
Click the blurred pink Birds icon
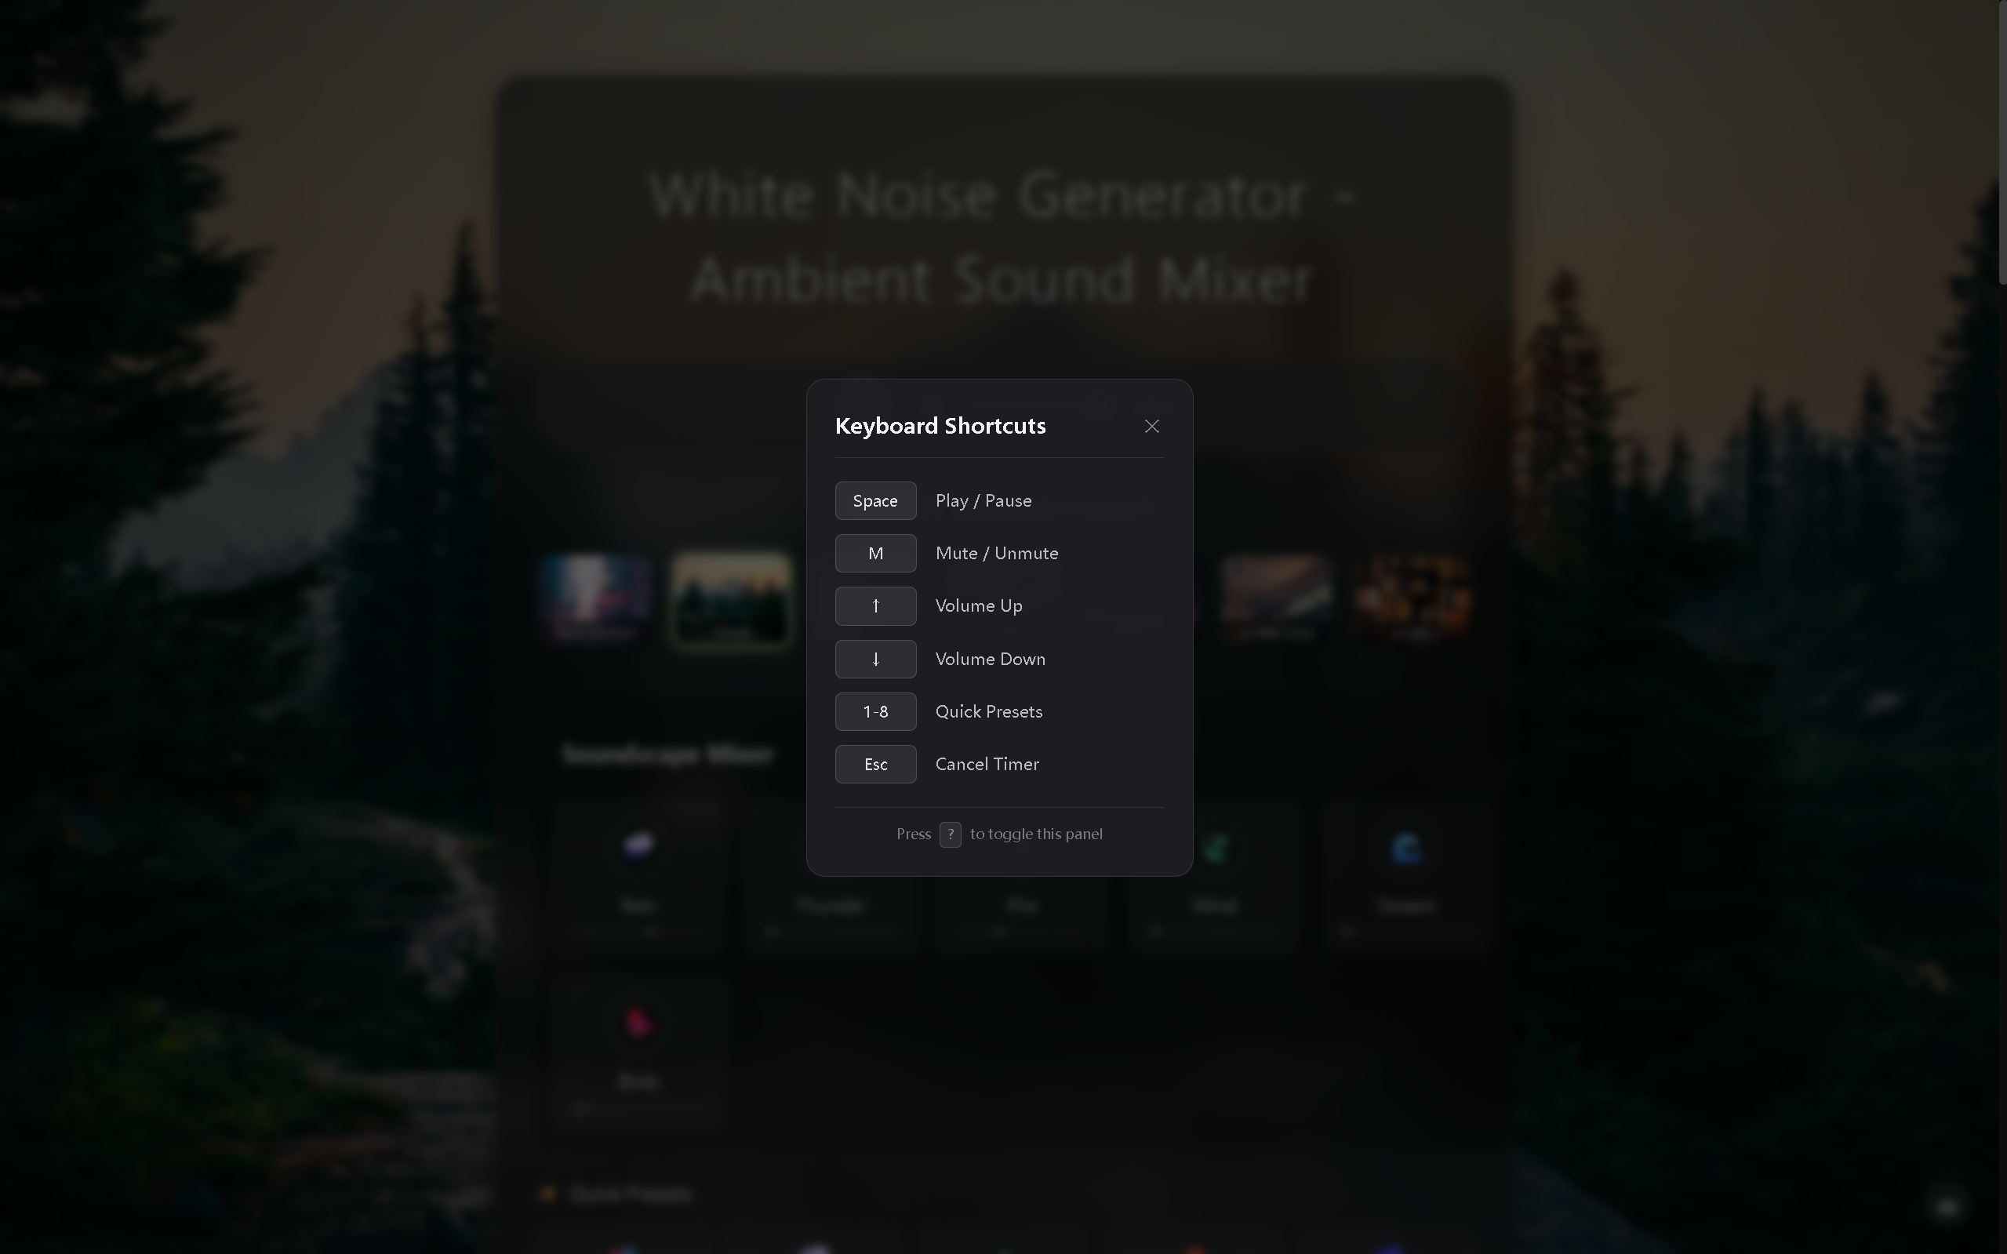(x=638, y=1023)
